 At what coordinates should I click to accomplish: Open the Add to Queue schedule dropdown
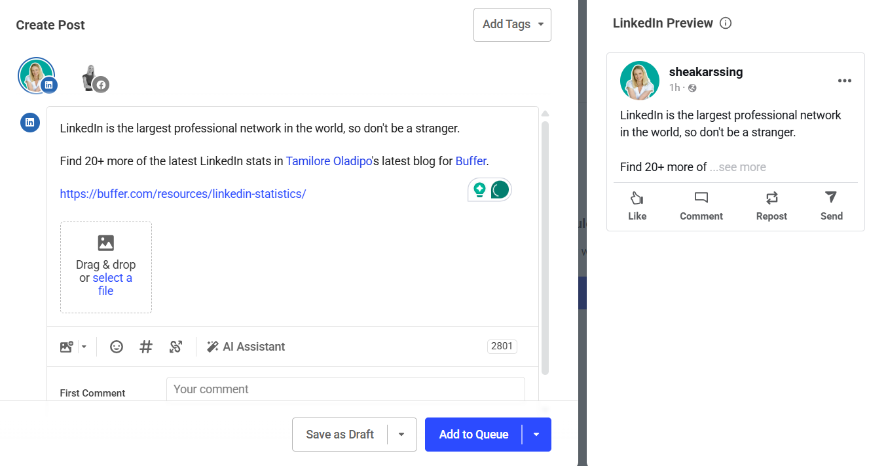click(536, 434)
